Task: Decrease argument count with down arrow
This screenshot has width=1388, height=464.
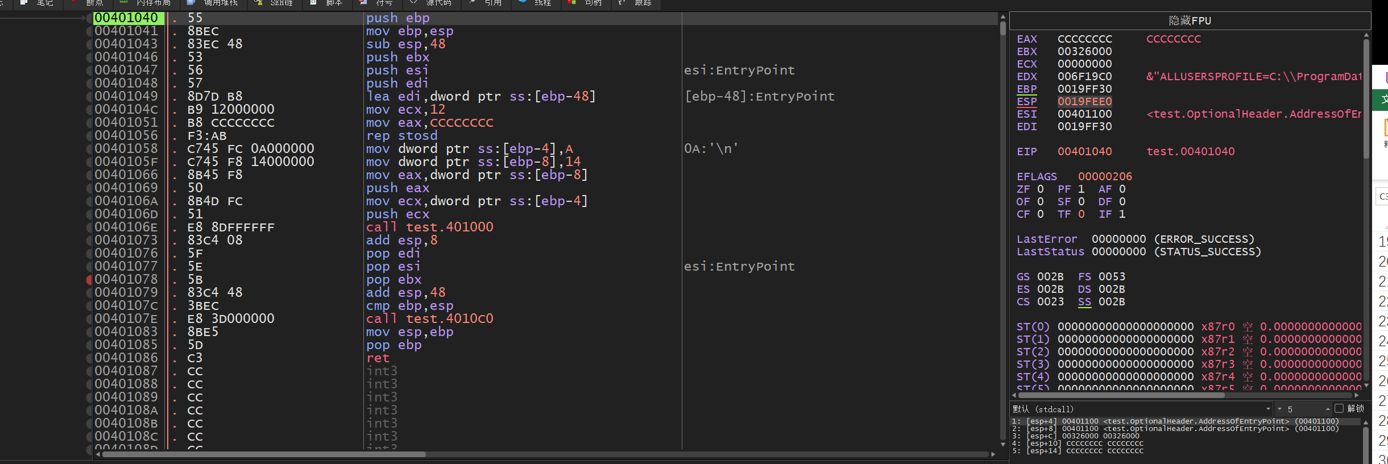Action: (x=1280, y=409)
